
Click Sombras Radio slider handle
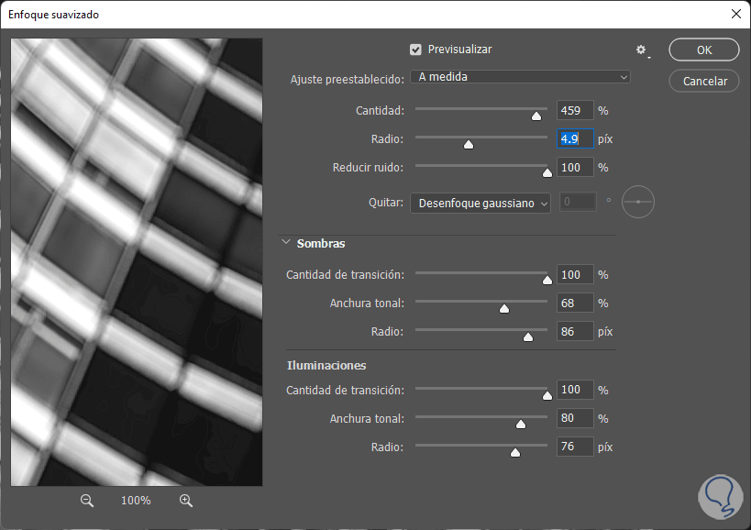(x=528, y=337)
